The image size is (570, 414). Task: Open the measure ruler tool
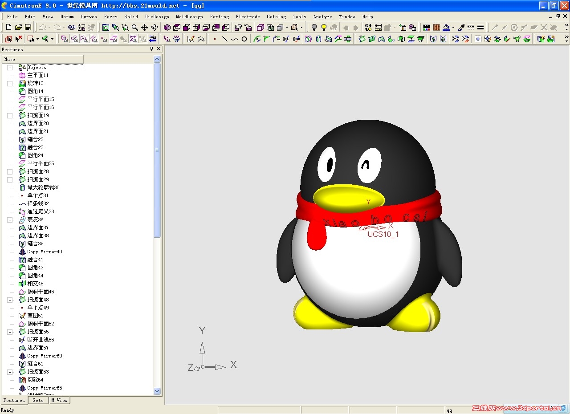[378, 27]
